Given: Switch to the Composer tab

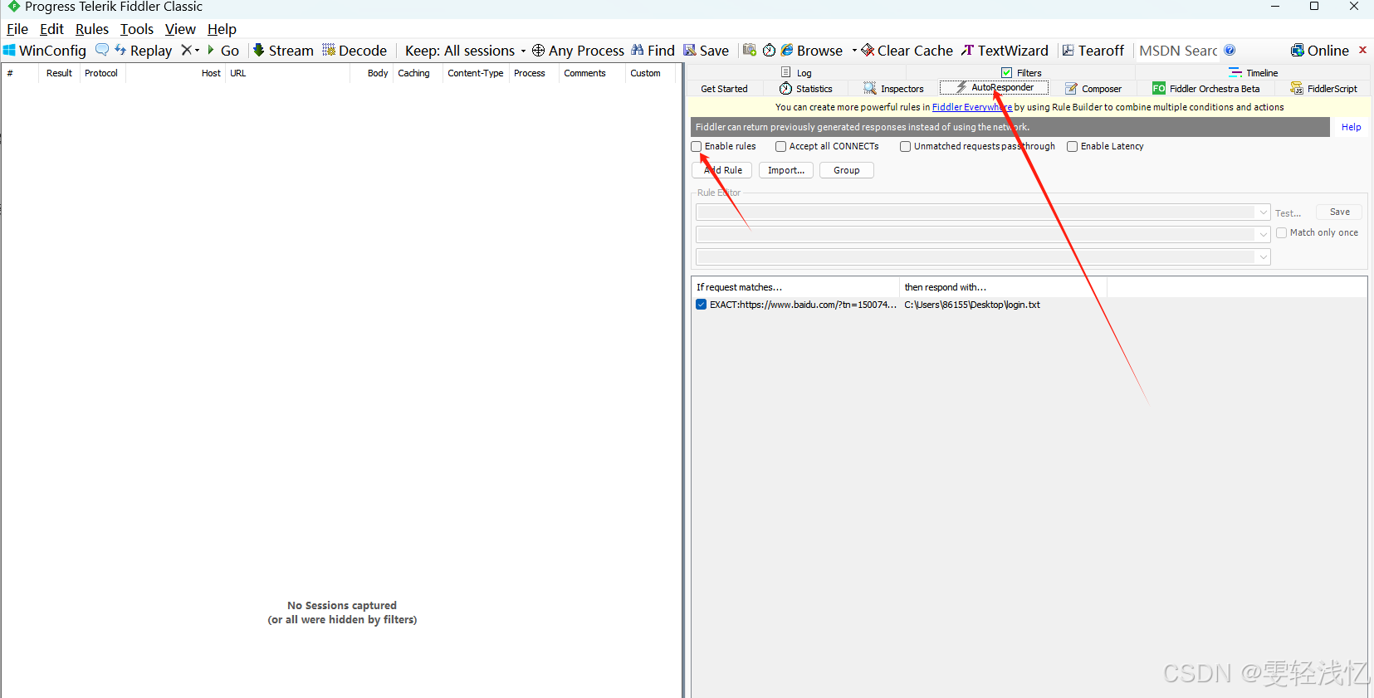Looking at the screenshot, I should coord(1093,89).
